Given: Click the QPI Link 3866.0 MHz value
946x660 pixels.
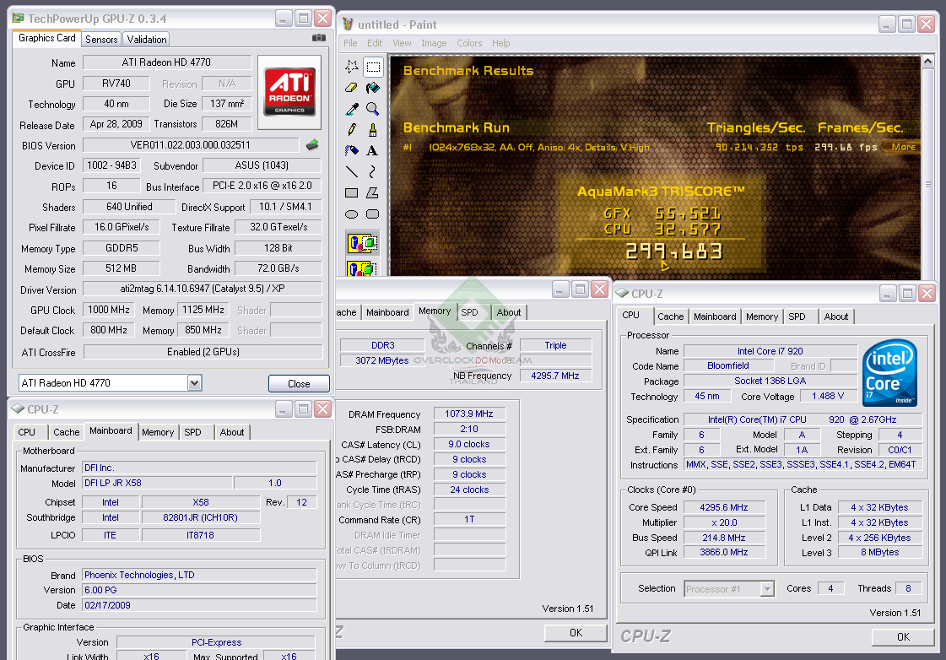Looking at the screenshot, I should coord(724,552).
